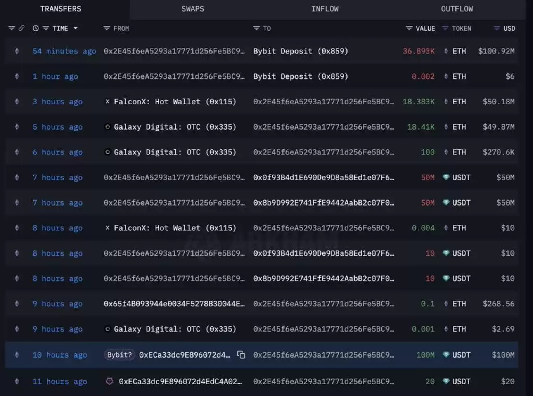Open Bybit Deposit (0x859) in first row
This screenshot has width=533, height=396.
300,51
